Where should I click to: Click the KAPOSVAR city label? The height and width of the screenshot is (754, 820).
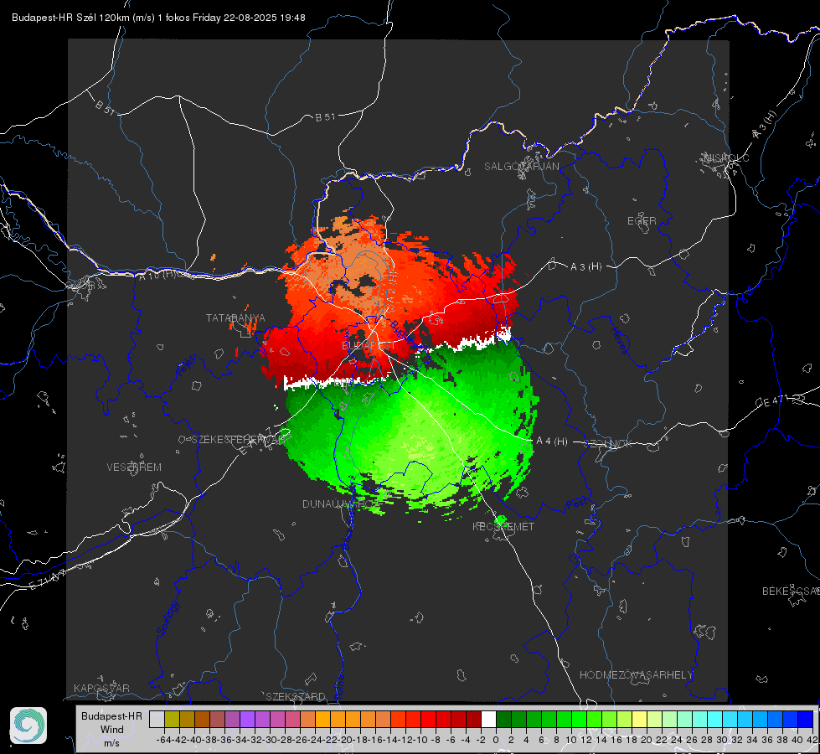pyautogui.click(x=101, y=688)
